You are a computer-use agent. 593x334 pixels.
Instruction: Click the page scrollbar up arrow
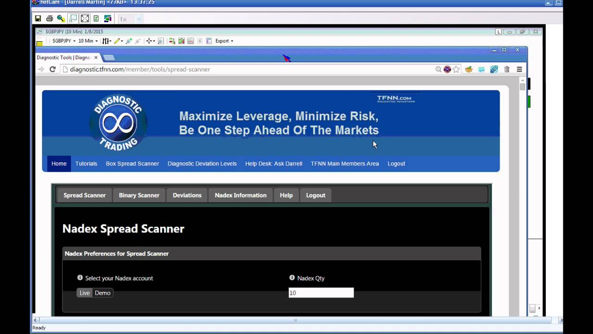(x=523, y=80)
